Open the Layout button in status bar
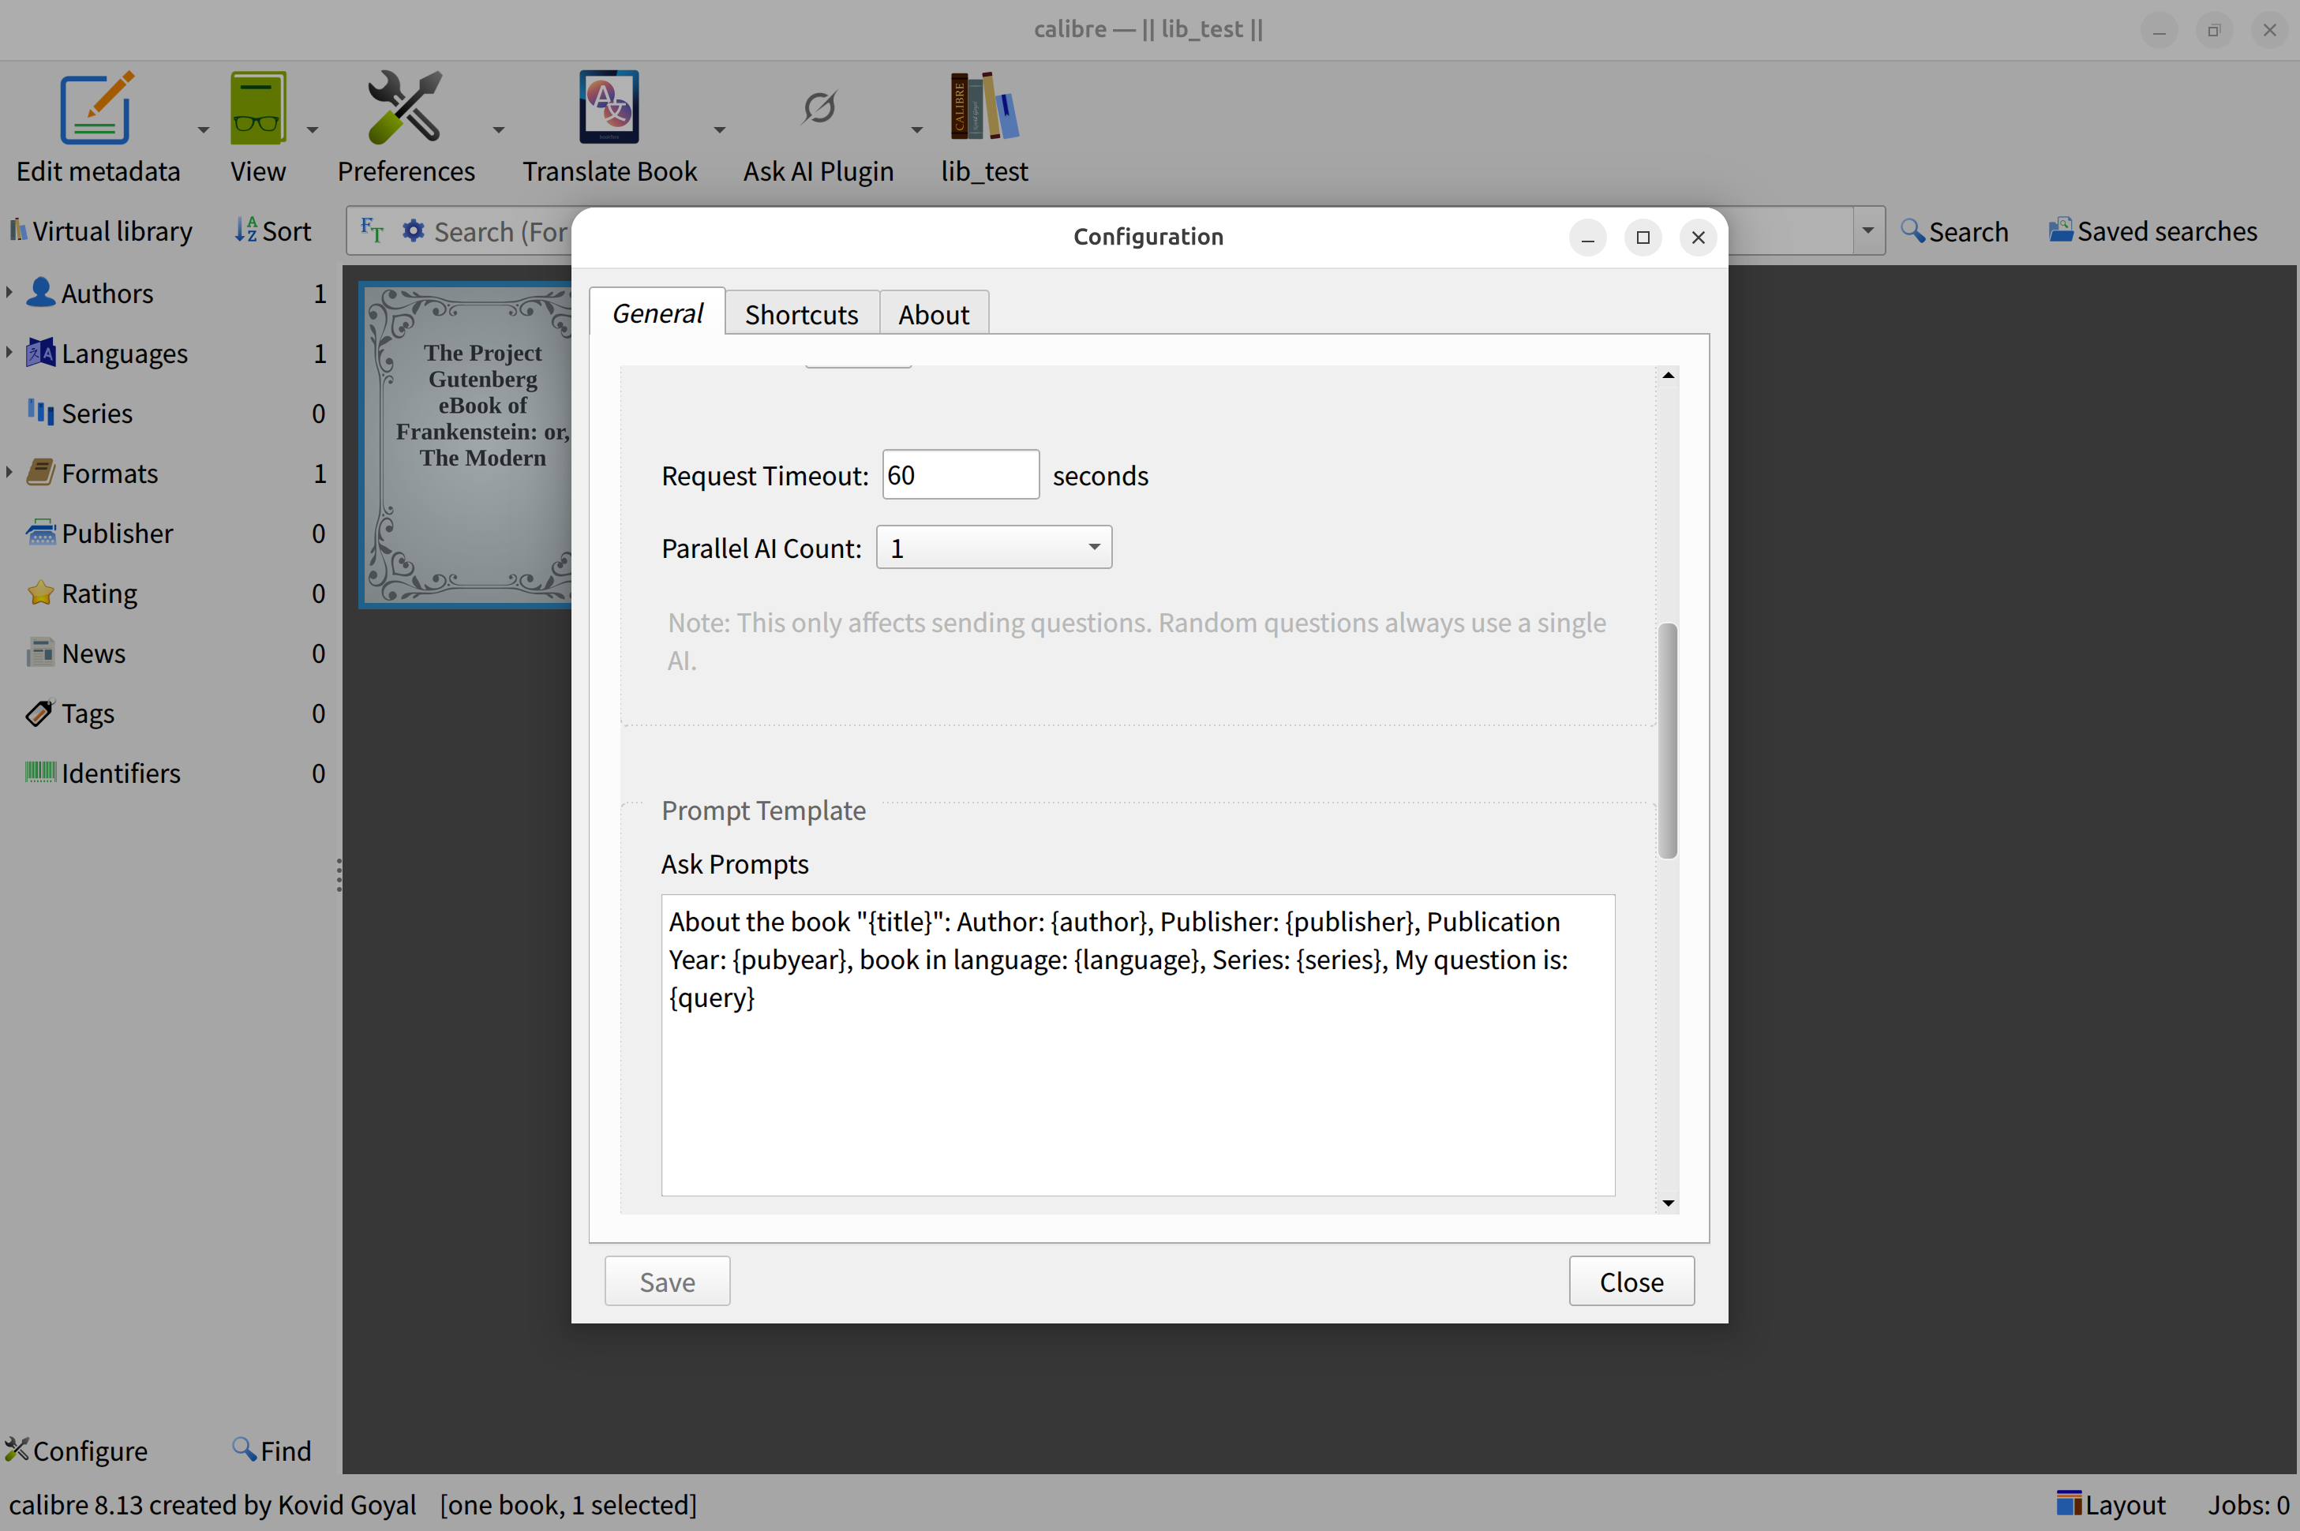Viewport: 2300px width, 1531px height. click(2110, 1503)
